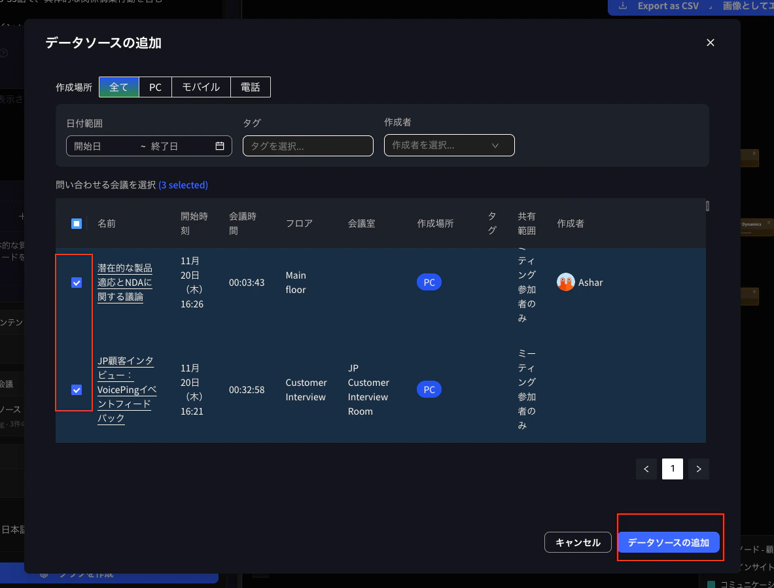The image size is (774, 588).
Task: Uncheck the 潜在的な製品 meeting checkbox
Action: pyautogui.click(x=77, y=282)
